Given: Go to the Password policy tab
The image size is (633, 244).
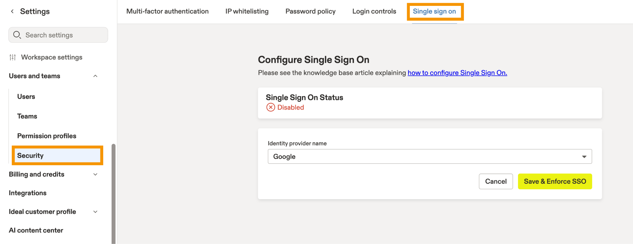Looking at the screenshot, I should 310,11.
